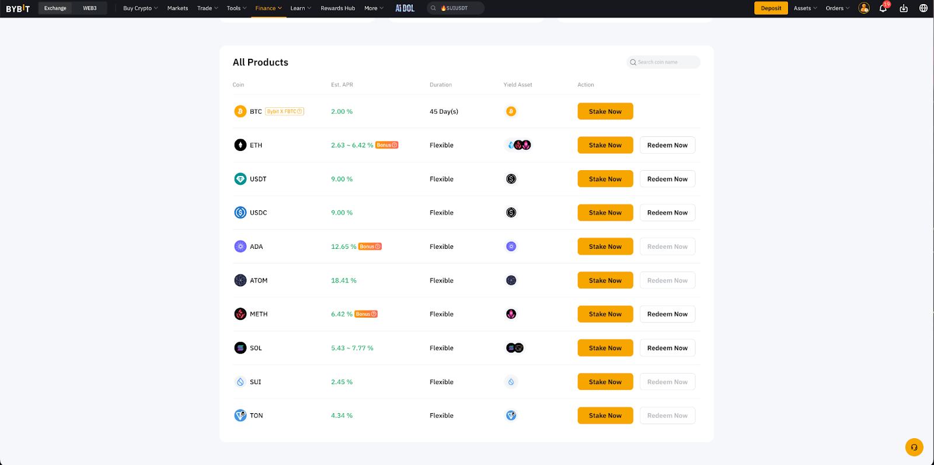
Task: Click the SUI row yield asset icon
Action: click(511, 382)
